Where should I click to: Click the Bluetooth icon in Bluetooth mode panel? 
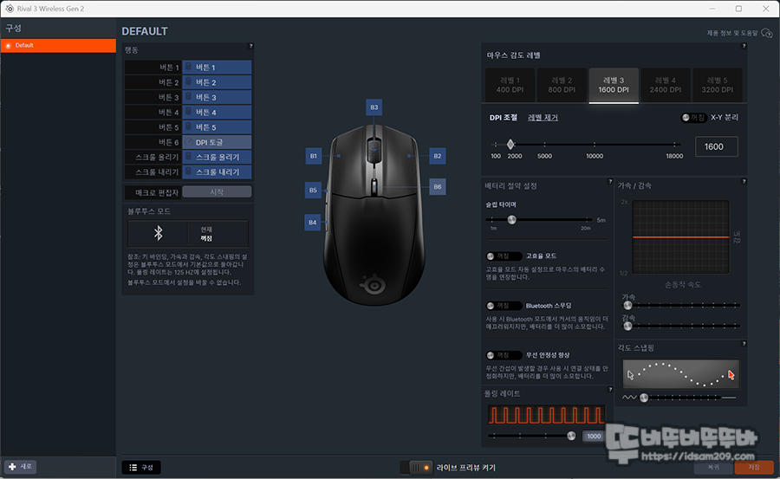point(159,233)
